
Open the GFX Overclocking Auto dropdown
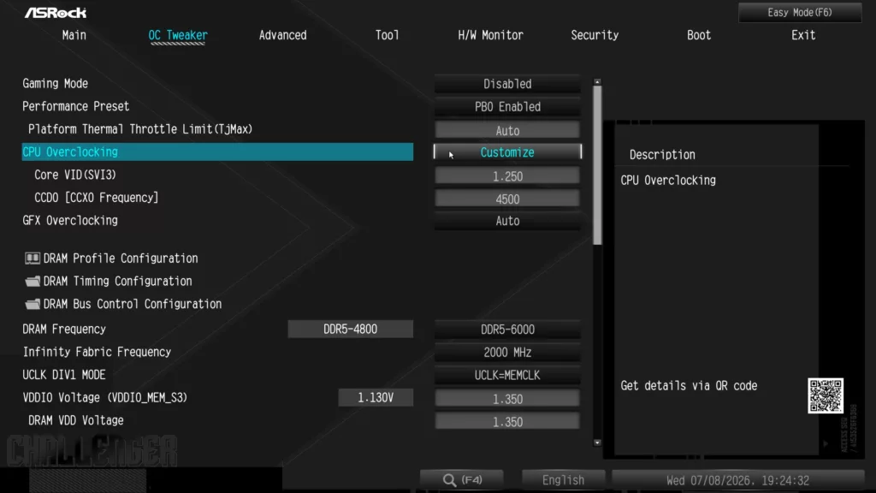tap(507, 221)
